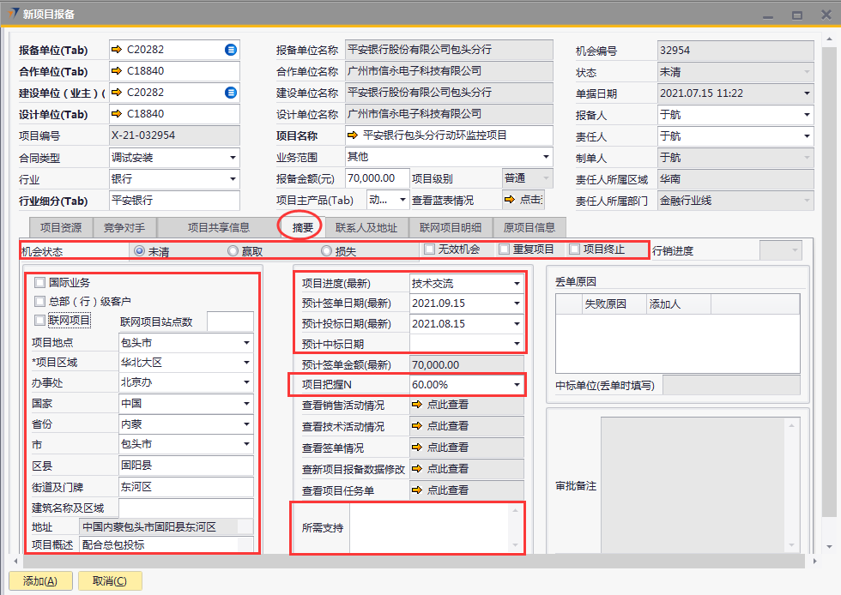This screenshot has width=841, height=595.
Task: Open the 竞争对手 tab
Action: coord(124,227)
